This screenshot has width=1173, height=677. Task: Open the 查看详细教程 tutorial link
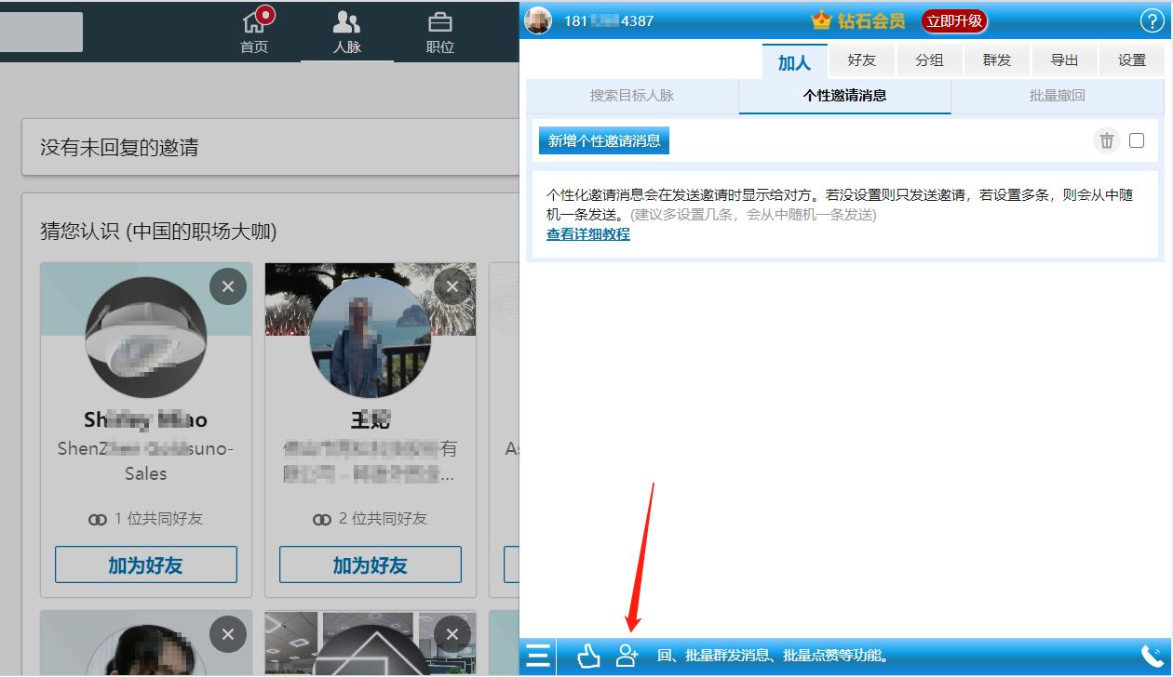pyautogui.click(x=586, y=234)
